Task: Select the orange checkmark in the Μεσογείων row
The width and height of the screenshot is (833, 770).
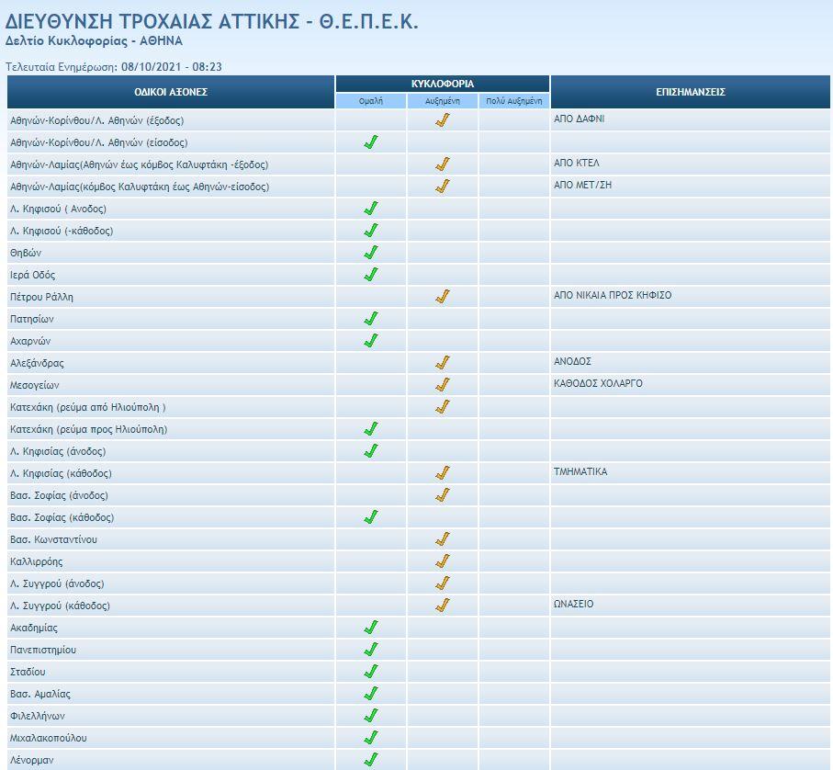Action: (x=443, y=385)
